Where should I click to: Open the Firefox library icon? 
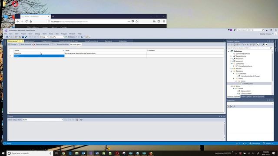(154, 21)
